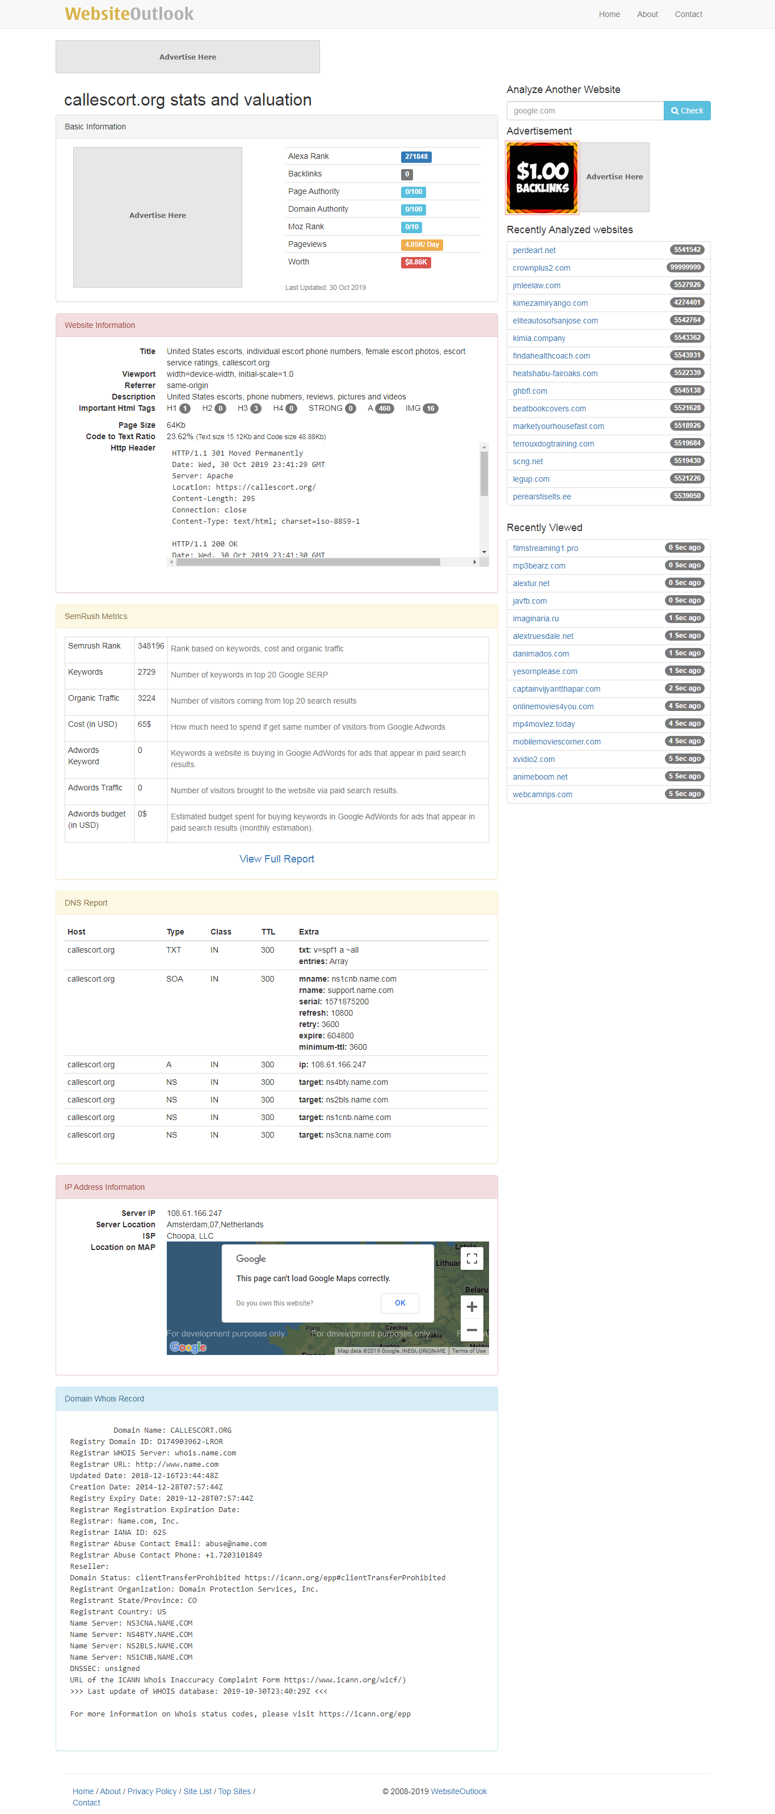Open the View Full Report link
Viewport: 775px width, 1814px height.
(x=277, y=858)
